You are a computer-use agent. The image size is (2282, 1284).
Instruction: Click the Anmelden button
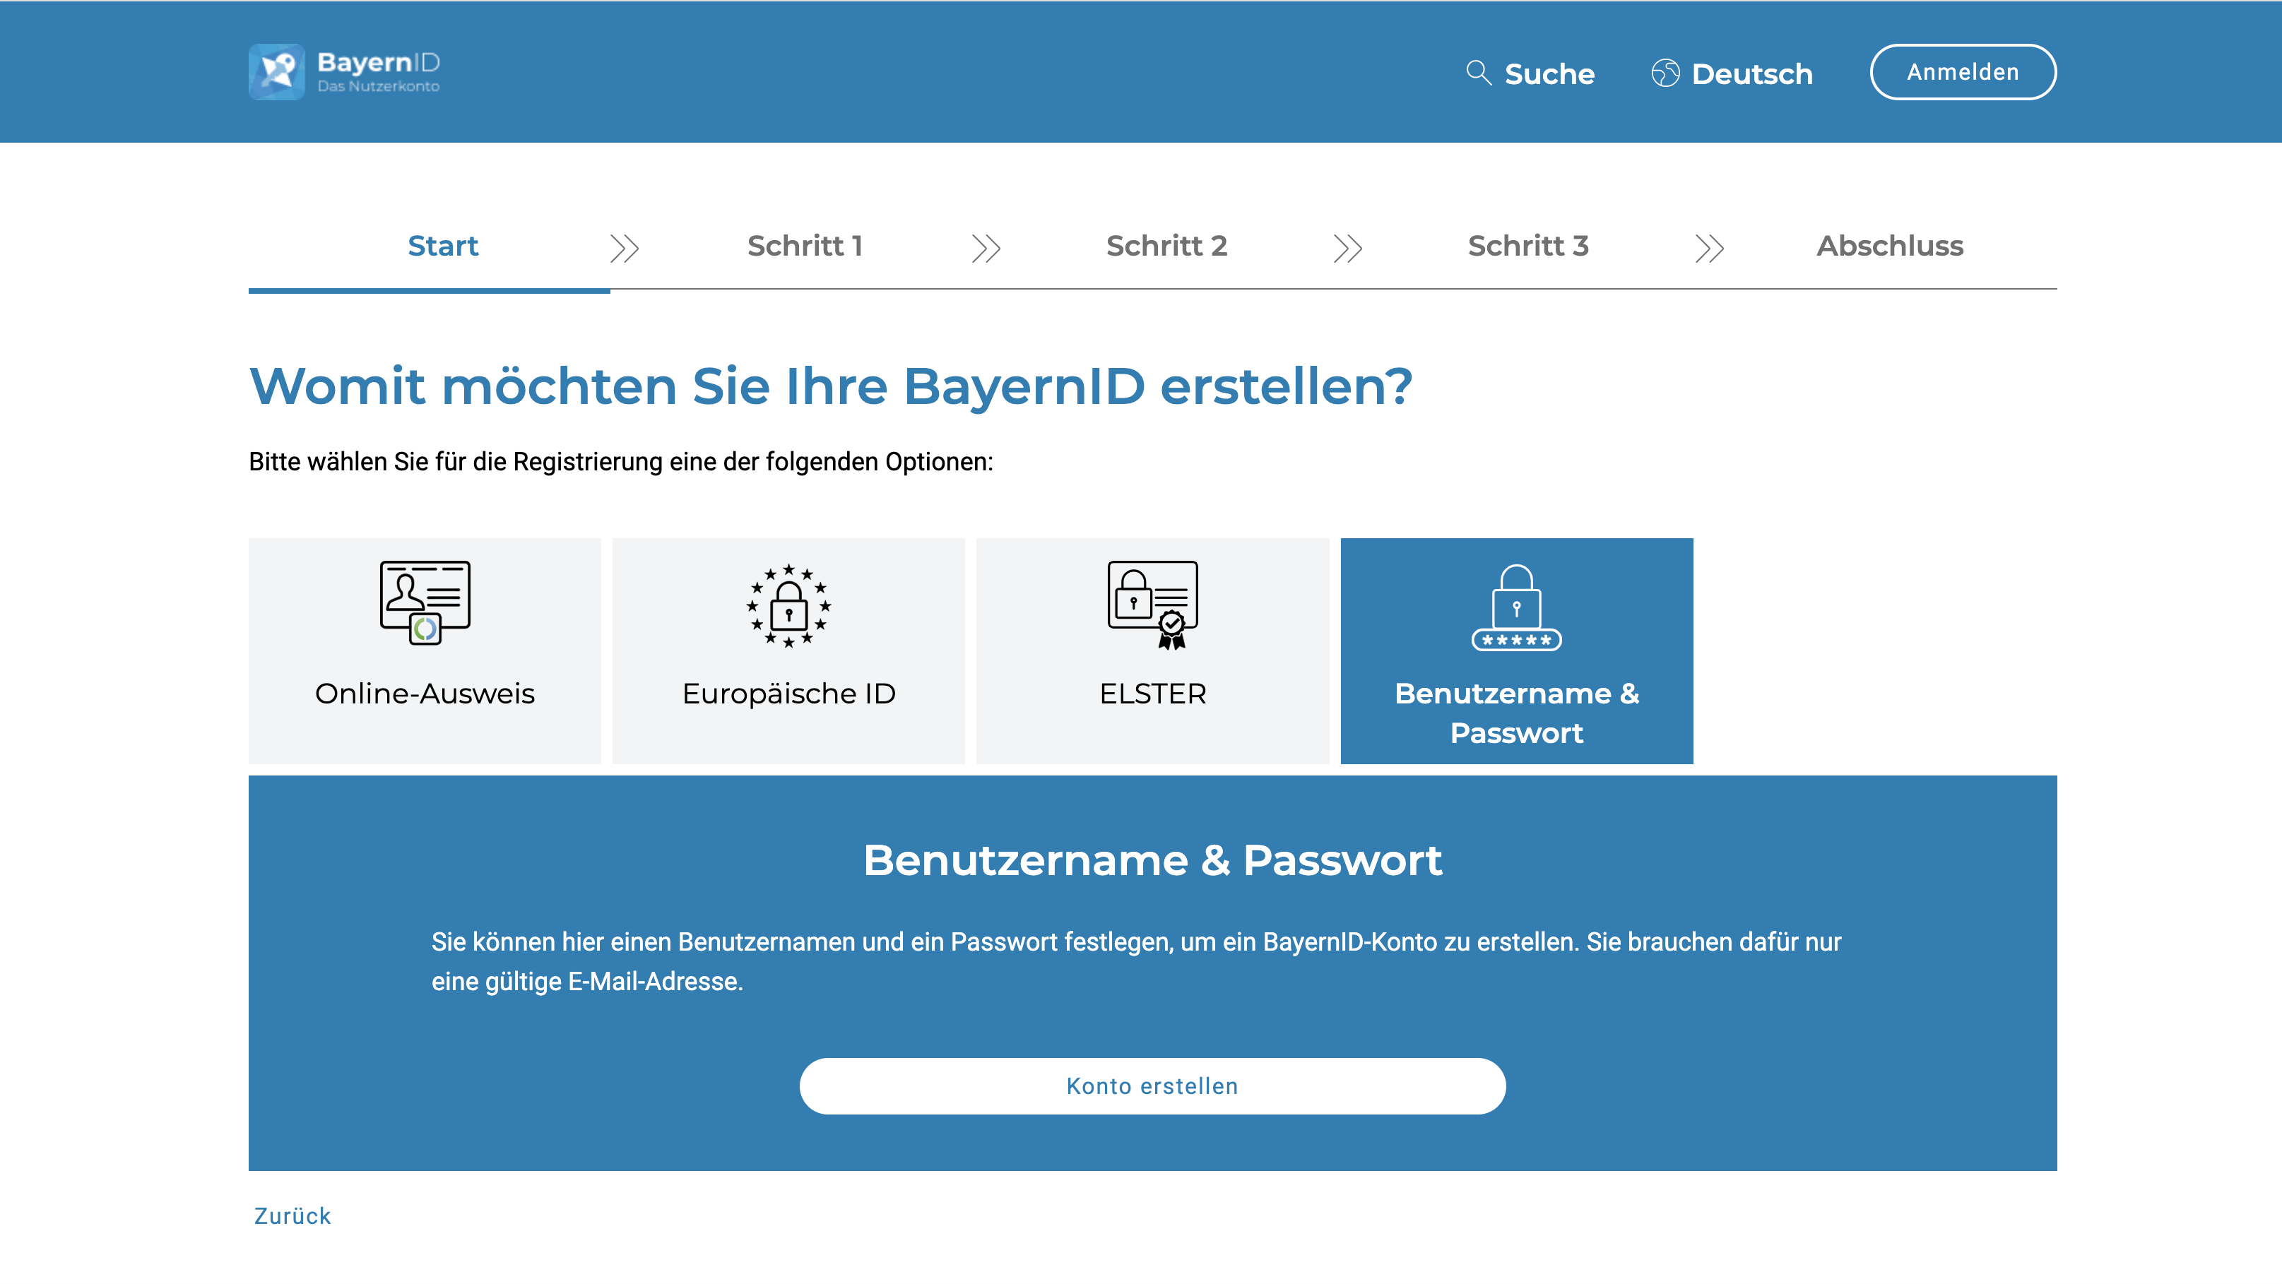(1963, 72)
